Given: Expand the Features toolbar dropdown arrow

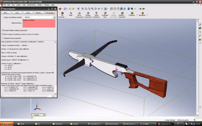Looking at the screenshot, I should tap(137, 15).
